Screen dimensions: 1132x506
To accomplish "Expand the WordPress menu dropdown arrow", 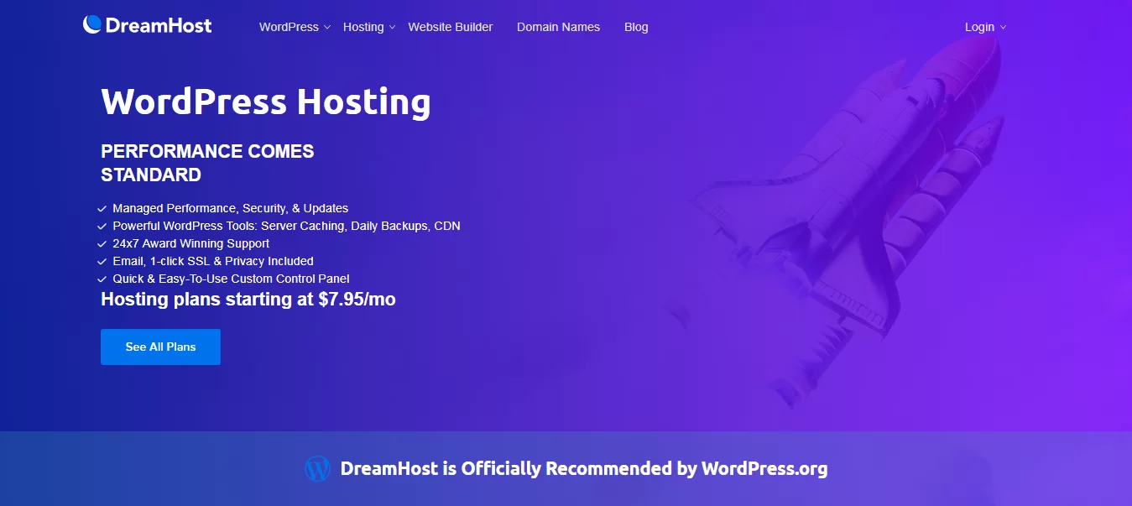I will click(327, 28).
